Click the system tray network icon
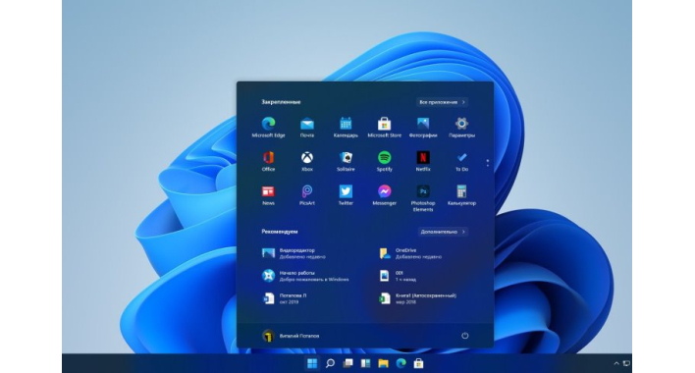The height and width of the screenshot is (373, 695). pos(626,363)
